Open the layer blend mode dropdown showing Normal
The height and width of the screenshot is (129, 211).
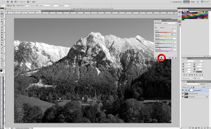click(190, 84)
